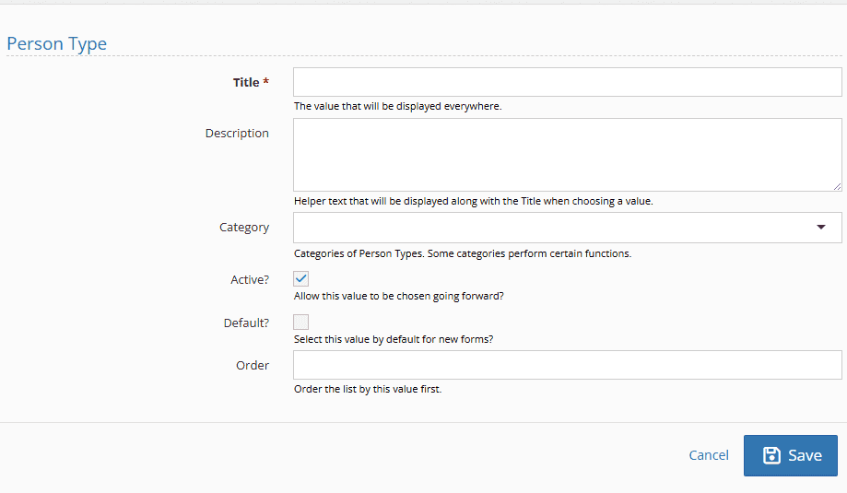
Task: Click inside the Category combo box
Action: [x=553, y=228]
